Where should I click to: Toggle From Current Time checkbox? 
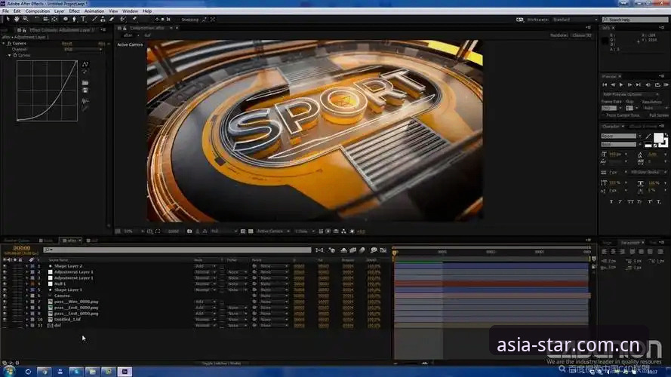click(605, 115)
